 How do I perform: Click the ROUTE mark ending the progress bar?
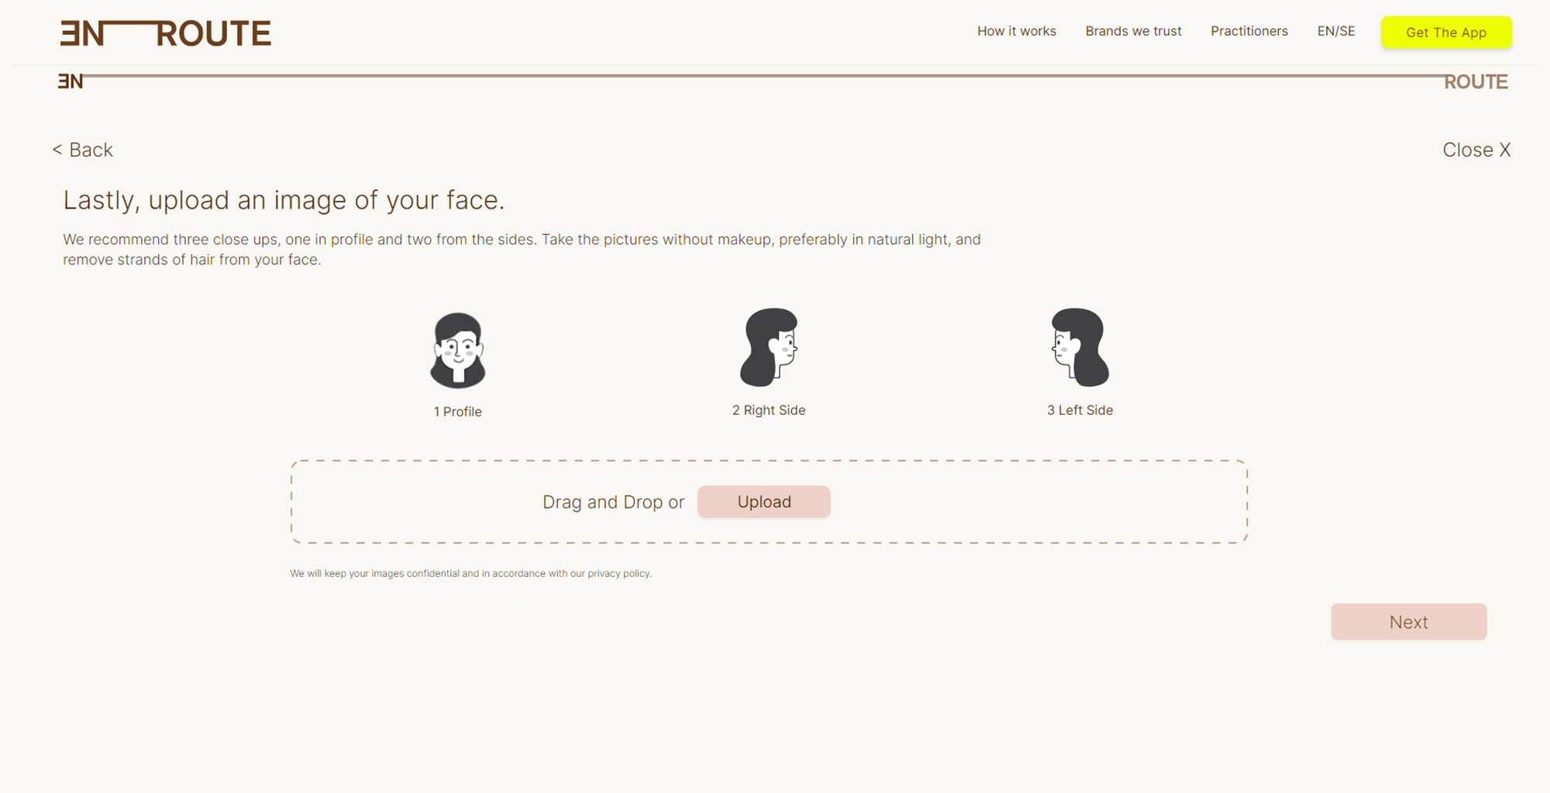(1475, 82)
